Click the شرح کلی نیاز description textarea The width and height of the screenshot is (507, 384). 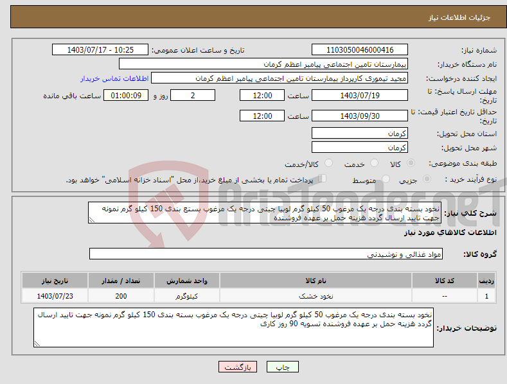coord(265,213)
